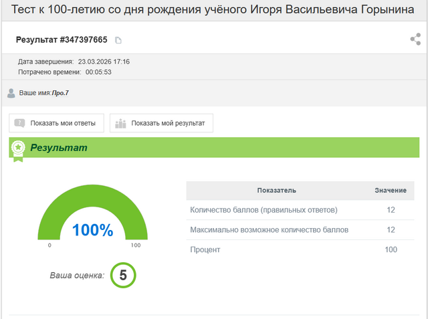This screenshot has height=319, width=428.
Task: Click the user avatar icon near Ваше имя
Action: tap(11, 93)
